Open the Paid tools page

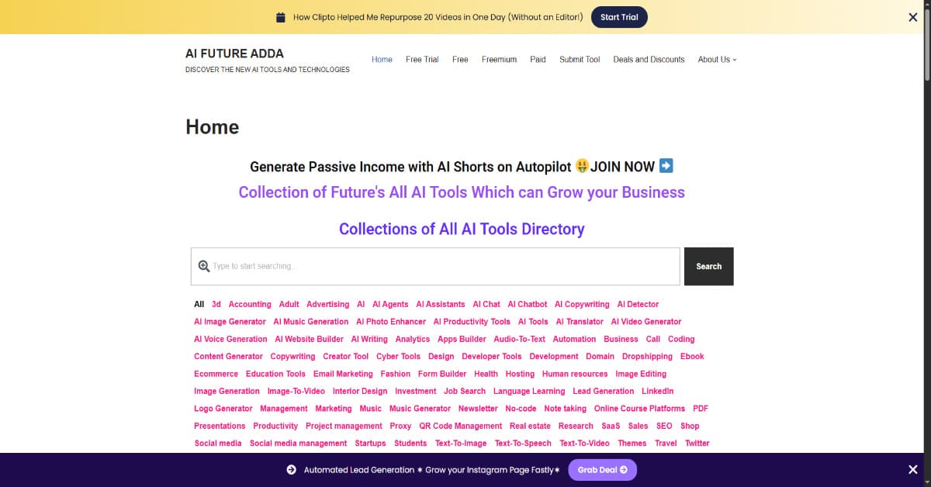tap(538, 59)
